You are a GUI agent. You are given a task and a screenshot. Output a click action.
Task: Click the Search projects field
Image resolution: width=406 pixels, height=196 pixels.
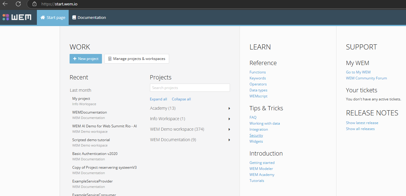click(x=190, y=88)
